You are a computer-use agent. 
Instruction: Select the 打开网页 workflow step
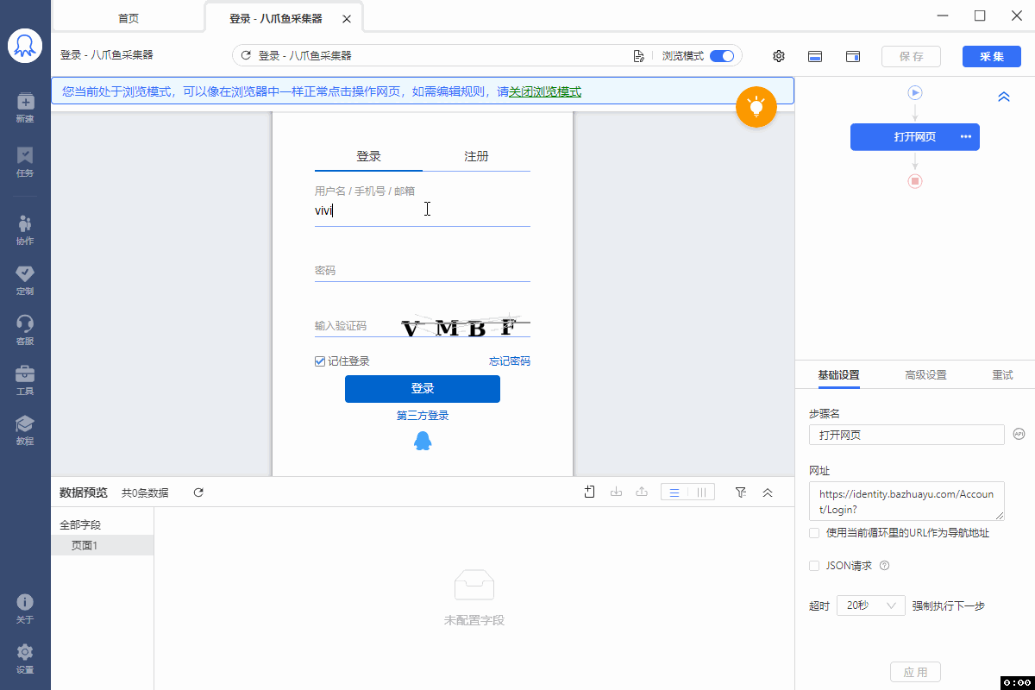tap(915, 137)
